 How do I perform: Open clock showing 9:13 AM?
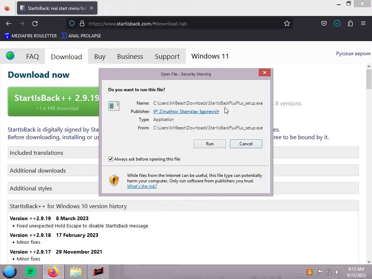point(356,272)
